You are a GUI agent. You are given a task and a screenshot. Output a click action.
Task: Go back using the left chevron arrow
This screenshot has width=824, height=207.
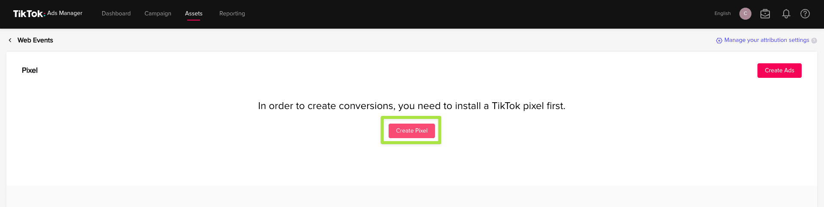(x=10, y=40)
